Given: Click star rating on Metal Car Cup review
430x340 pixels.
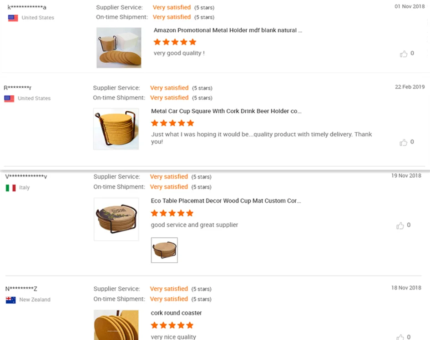Looking at the screenshot, I should [172, 123].
